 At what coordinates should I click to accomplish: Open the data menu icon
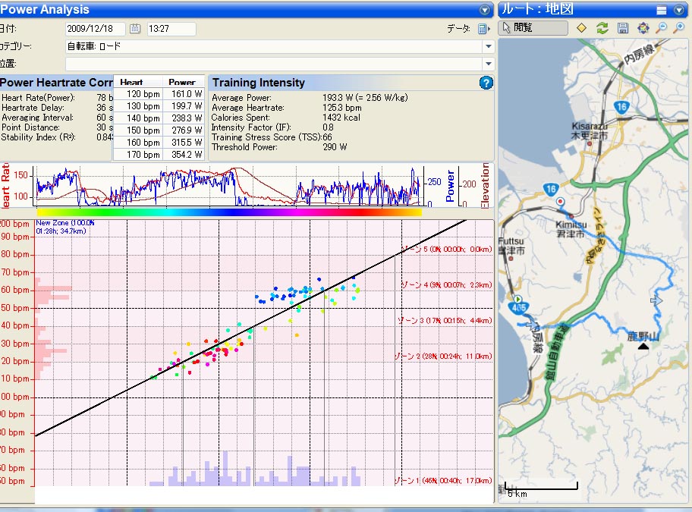click(x=484, y=29)
